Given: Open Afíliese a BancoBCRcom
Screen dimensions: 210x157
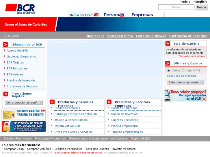Looking at the screenshot, I should tap(71, 120).
